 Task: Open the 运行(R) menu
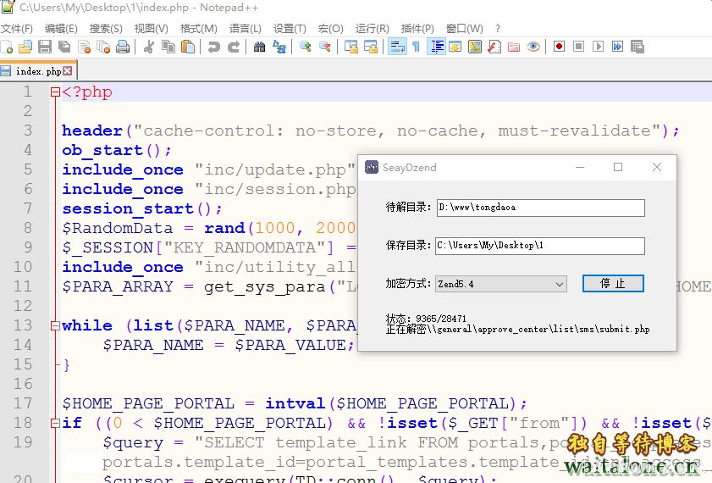click(373, 29)
